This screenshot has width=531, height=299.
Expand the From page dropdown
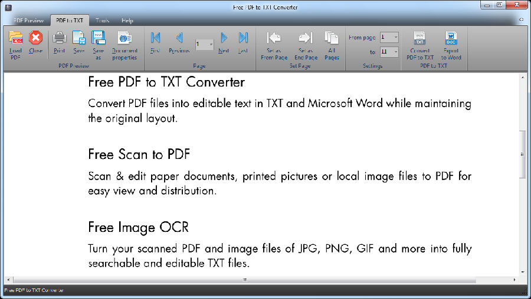pyautogui.click(x=395, y=38)
